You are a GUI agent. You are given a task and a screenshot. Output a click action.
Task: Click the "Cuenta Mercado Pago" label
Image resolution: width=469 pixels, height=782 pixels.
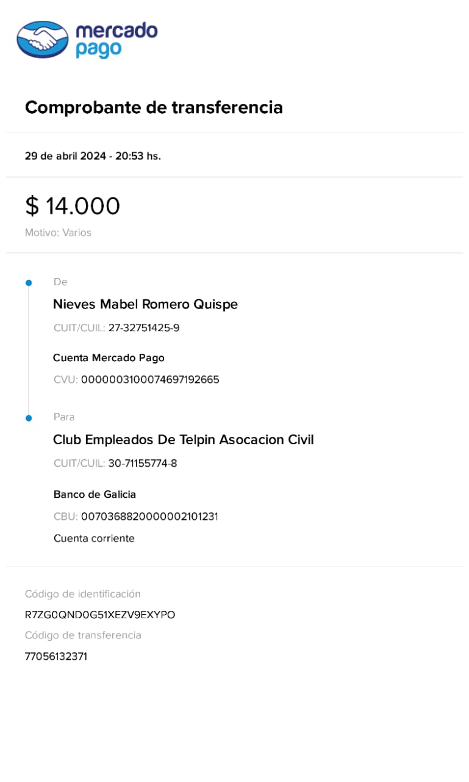109,358
